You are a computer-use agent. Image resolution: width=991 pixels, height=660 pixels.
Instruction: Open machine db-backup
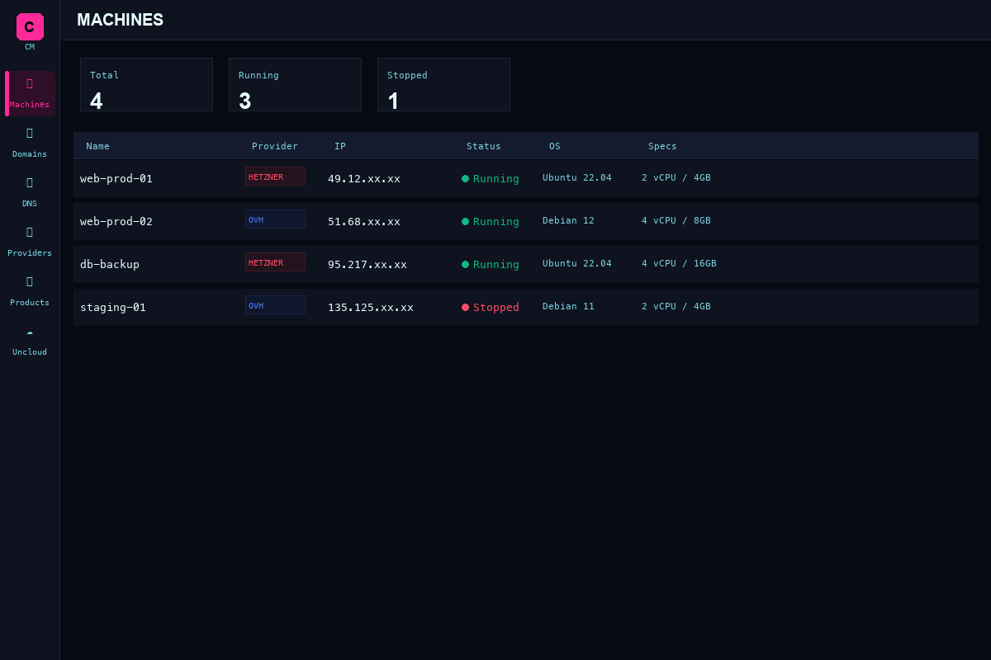[526, 264]
